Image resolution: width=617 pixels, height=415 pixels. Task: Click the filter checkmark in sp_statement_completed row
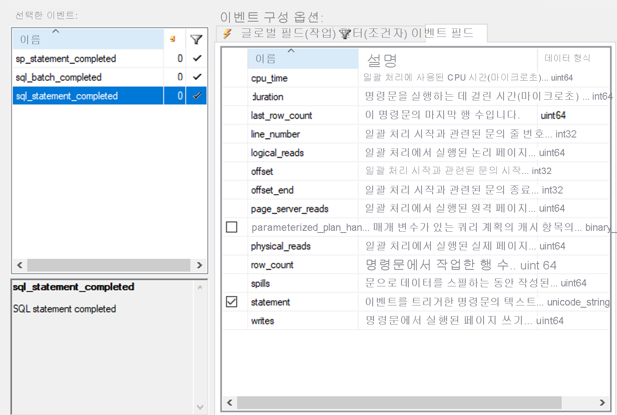197,58
